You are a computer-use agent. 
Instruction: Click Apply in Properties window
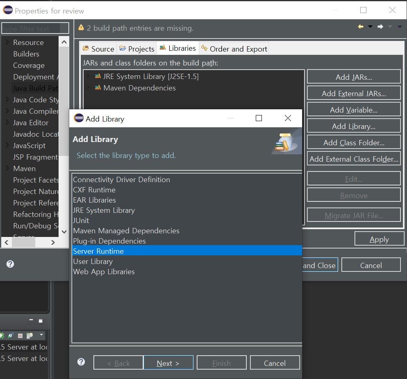pos(379,239)
